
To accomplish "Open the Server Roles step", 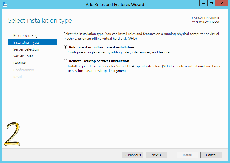I will [x=23, y=56].
